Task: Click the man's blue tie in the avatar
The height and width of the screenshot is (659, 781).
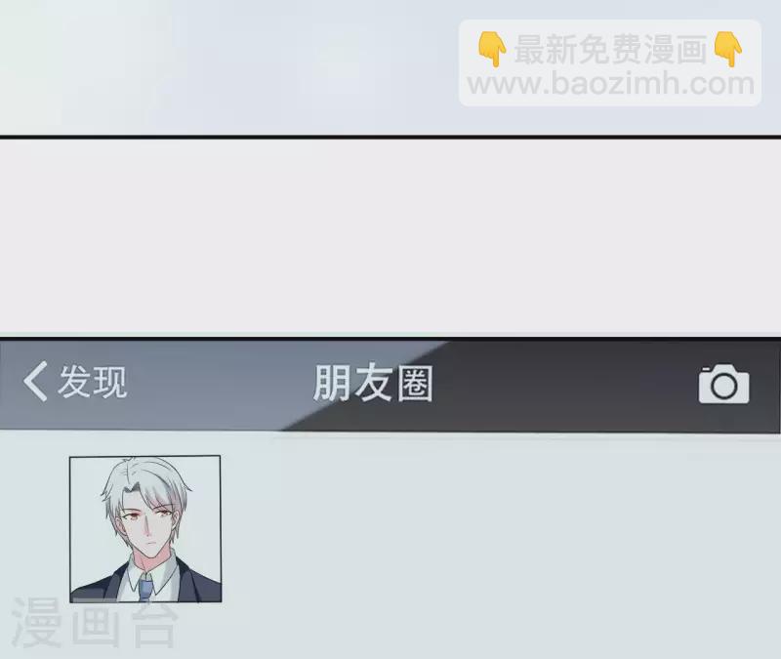Action: click(x=144, y=586)
